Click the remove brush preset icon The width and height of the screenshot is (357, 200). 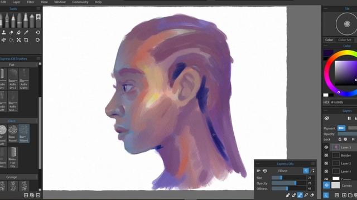38,195
